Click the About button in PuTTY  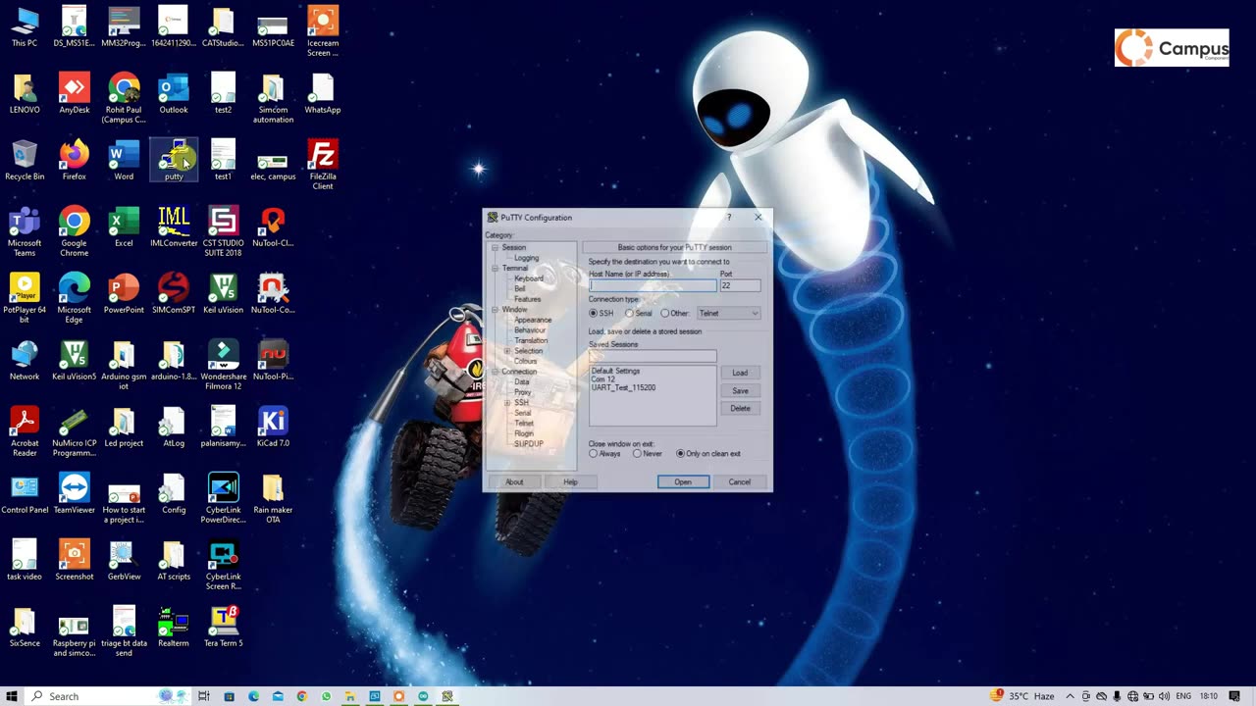[x=514, y=481]
